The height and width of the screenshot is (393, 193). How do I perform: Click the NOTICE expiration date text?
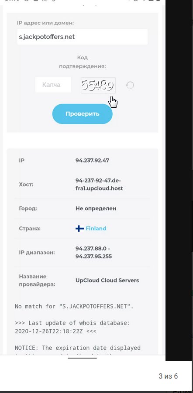(x=78, y=348)
